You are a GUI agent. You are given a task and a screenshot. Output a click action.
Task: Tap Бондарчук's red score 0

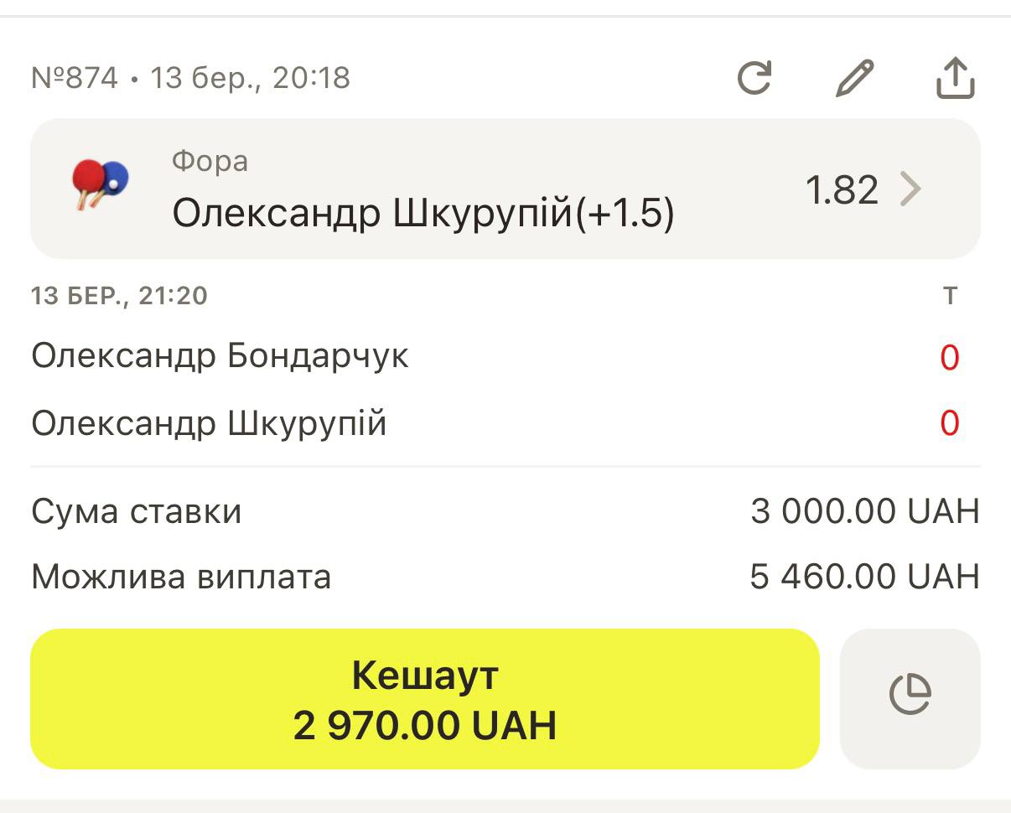[x=949, y=358]
